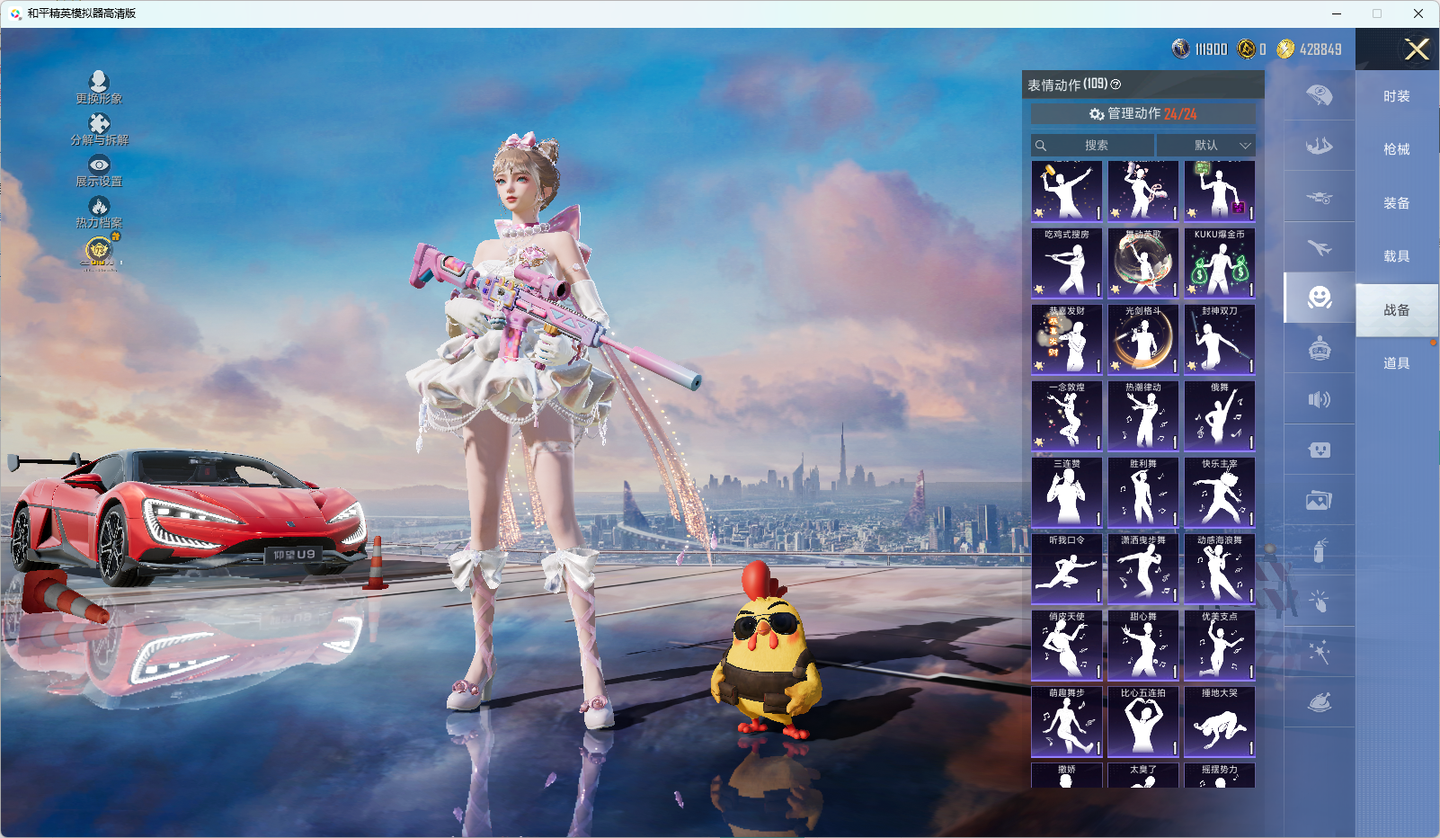The width and height of the screenshot is (1440, 838).
Task: Open the roast chicken category icon
Action: point(1319,702)
